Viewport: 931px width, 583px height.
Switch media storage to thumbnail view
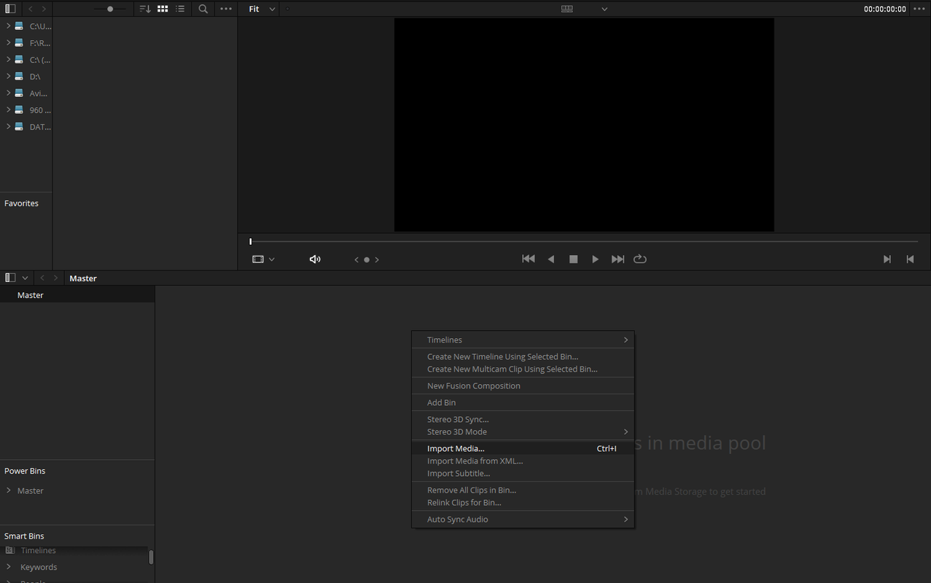point(163,9)
